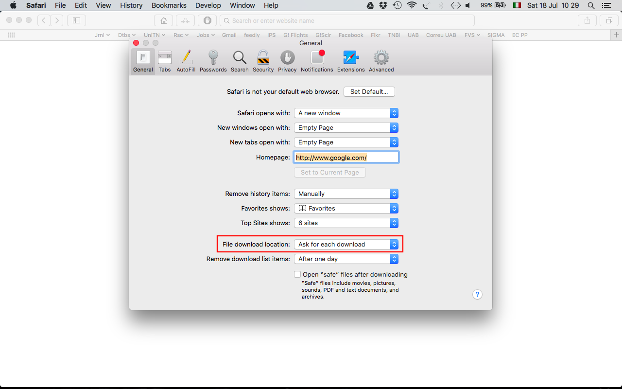This screenshot has height=389, width=622.
Task: Open the Edit menu
Action: pos(81,5)
